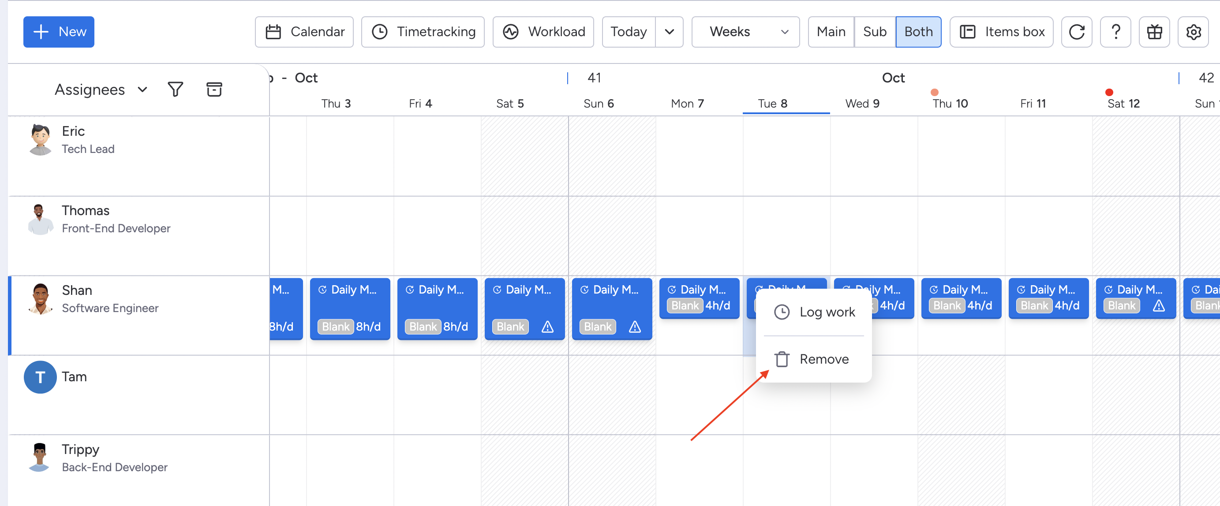Open the Workload view icon
This screenshot has width=1220, height=506.
[512, 31]
